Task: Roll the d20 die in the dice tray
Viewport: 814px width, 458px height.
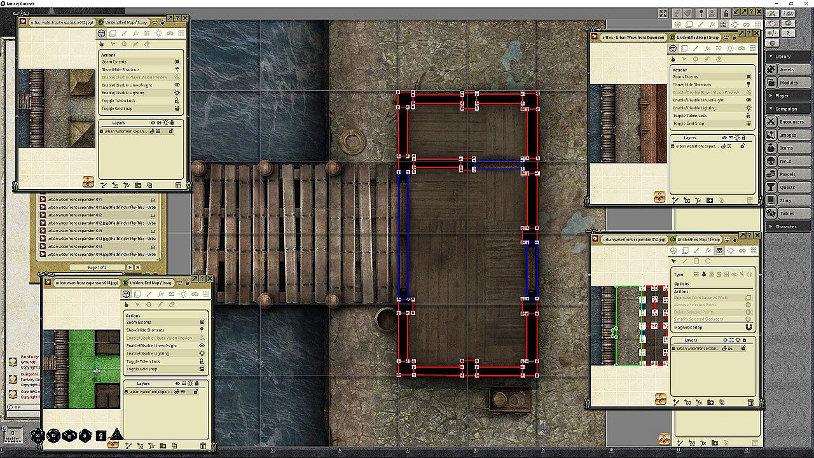Action: [38, 436]
